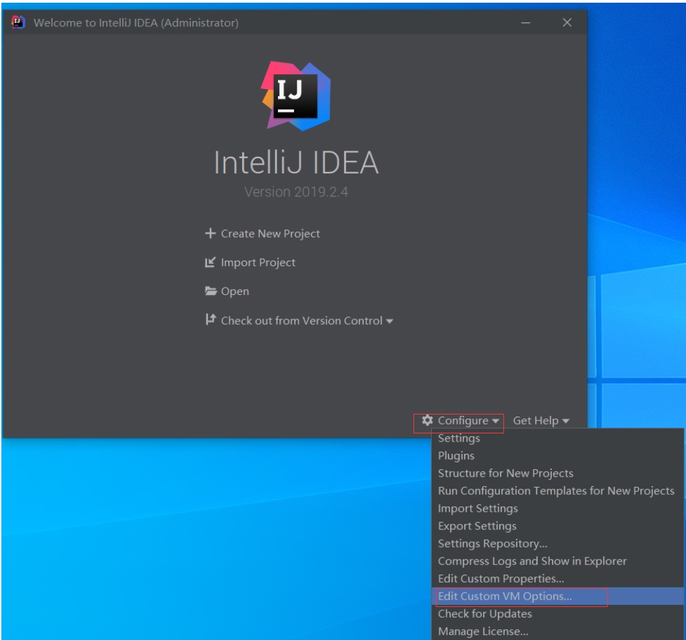Choose Export Settings entry
Screen dimensions: 686x640
pyautogui.click(x=557, y=526)
